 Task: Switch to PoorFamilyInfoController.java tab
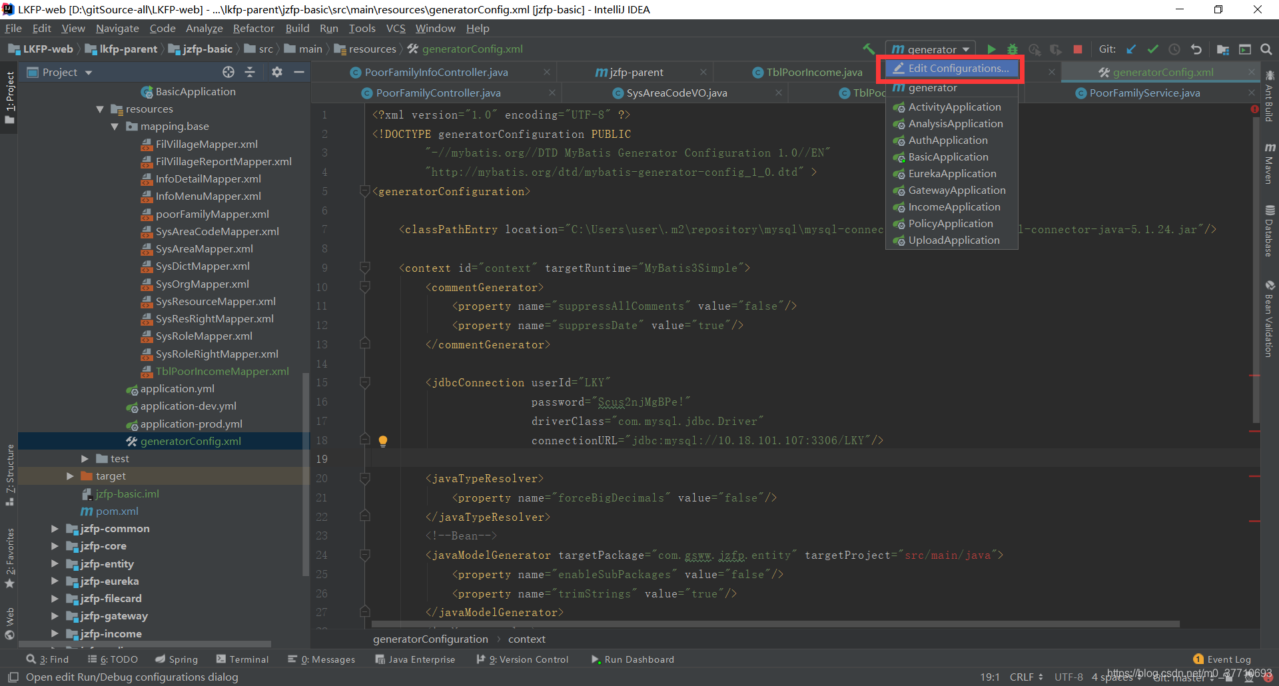click(436, 73)
